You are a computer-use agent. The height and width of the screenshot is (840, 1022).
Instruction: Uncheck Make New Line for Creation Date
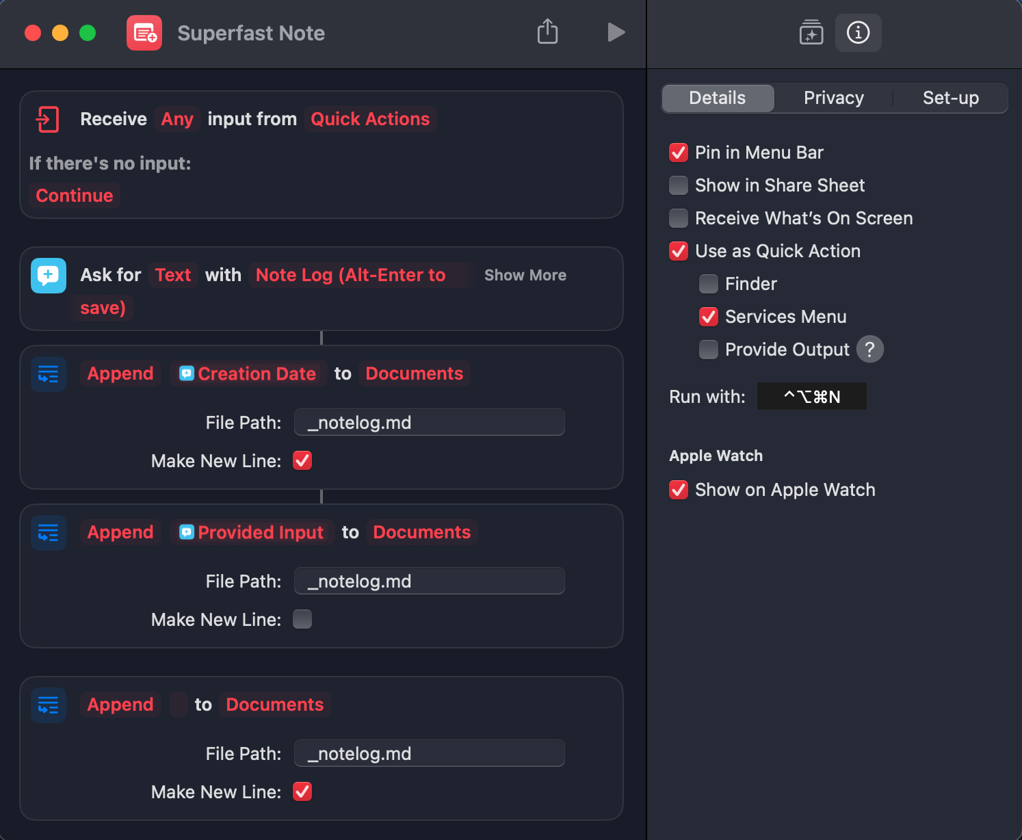pyautogui.click(x=302, y=460)
